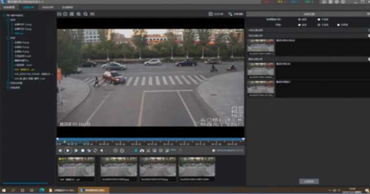Collapse the root node of the file tree
This screenshot has height=194, width=370.
click(4, 15)
